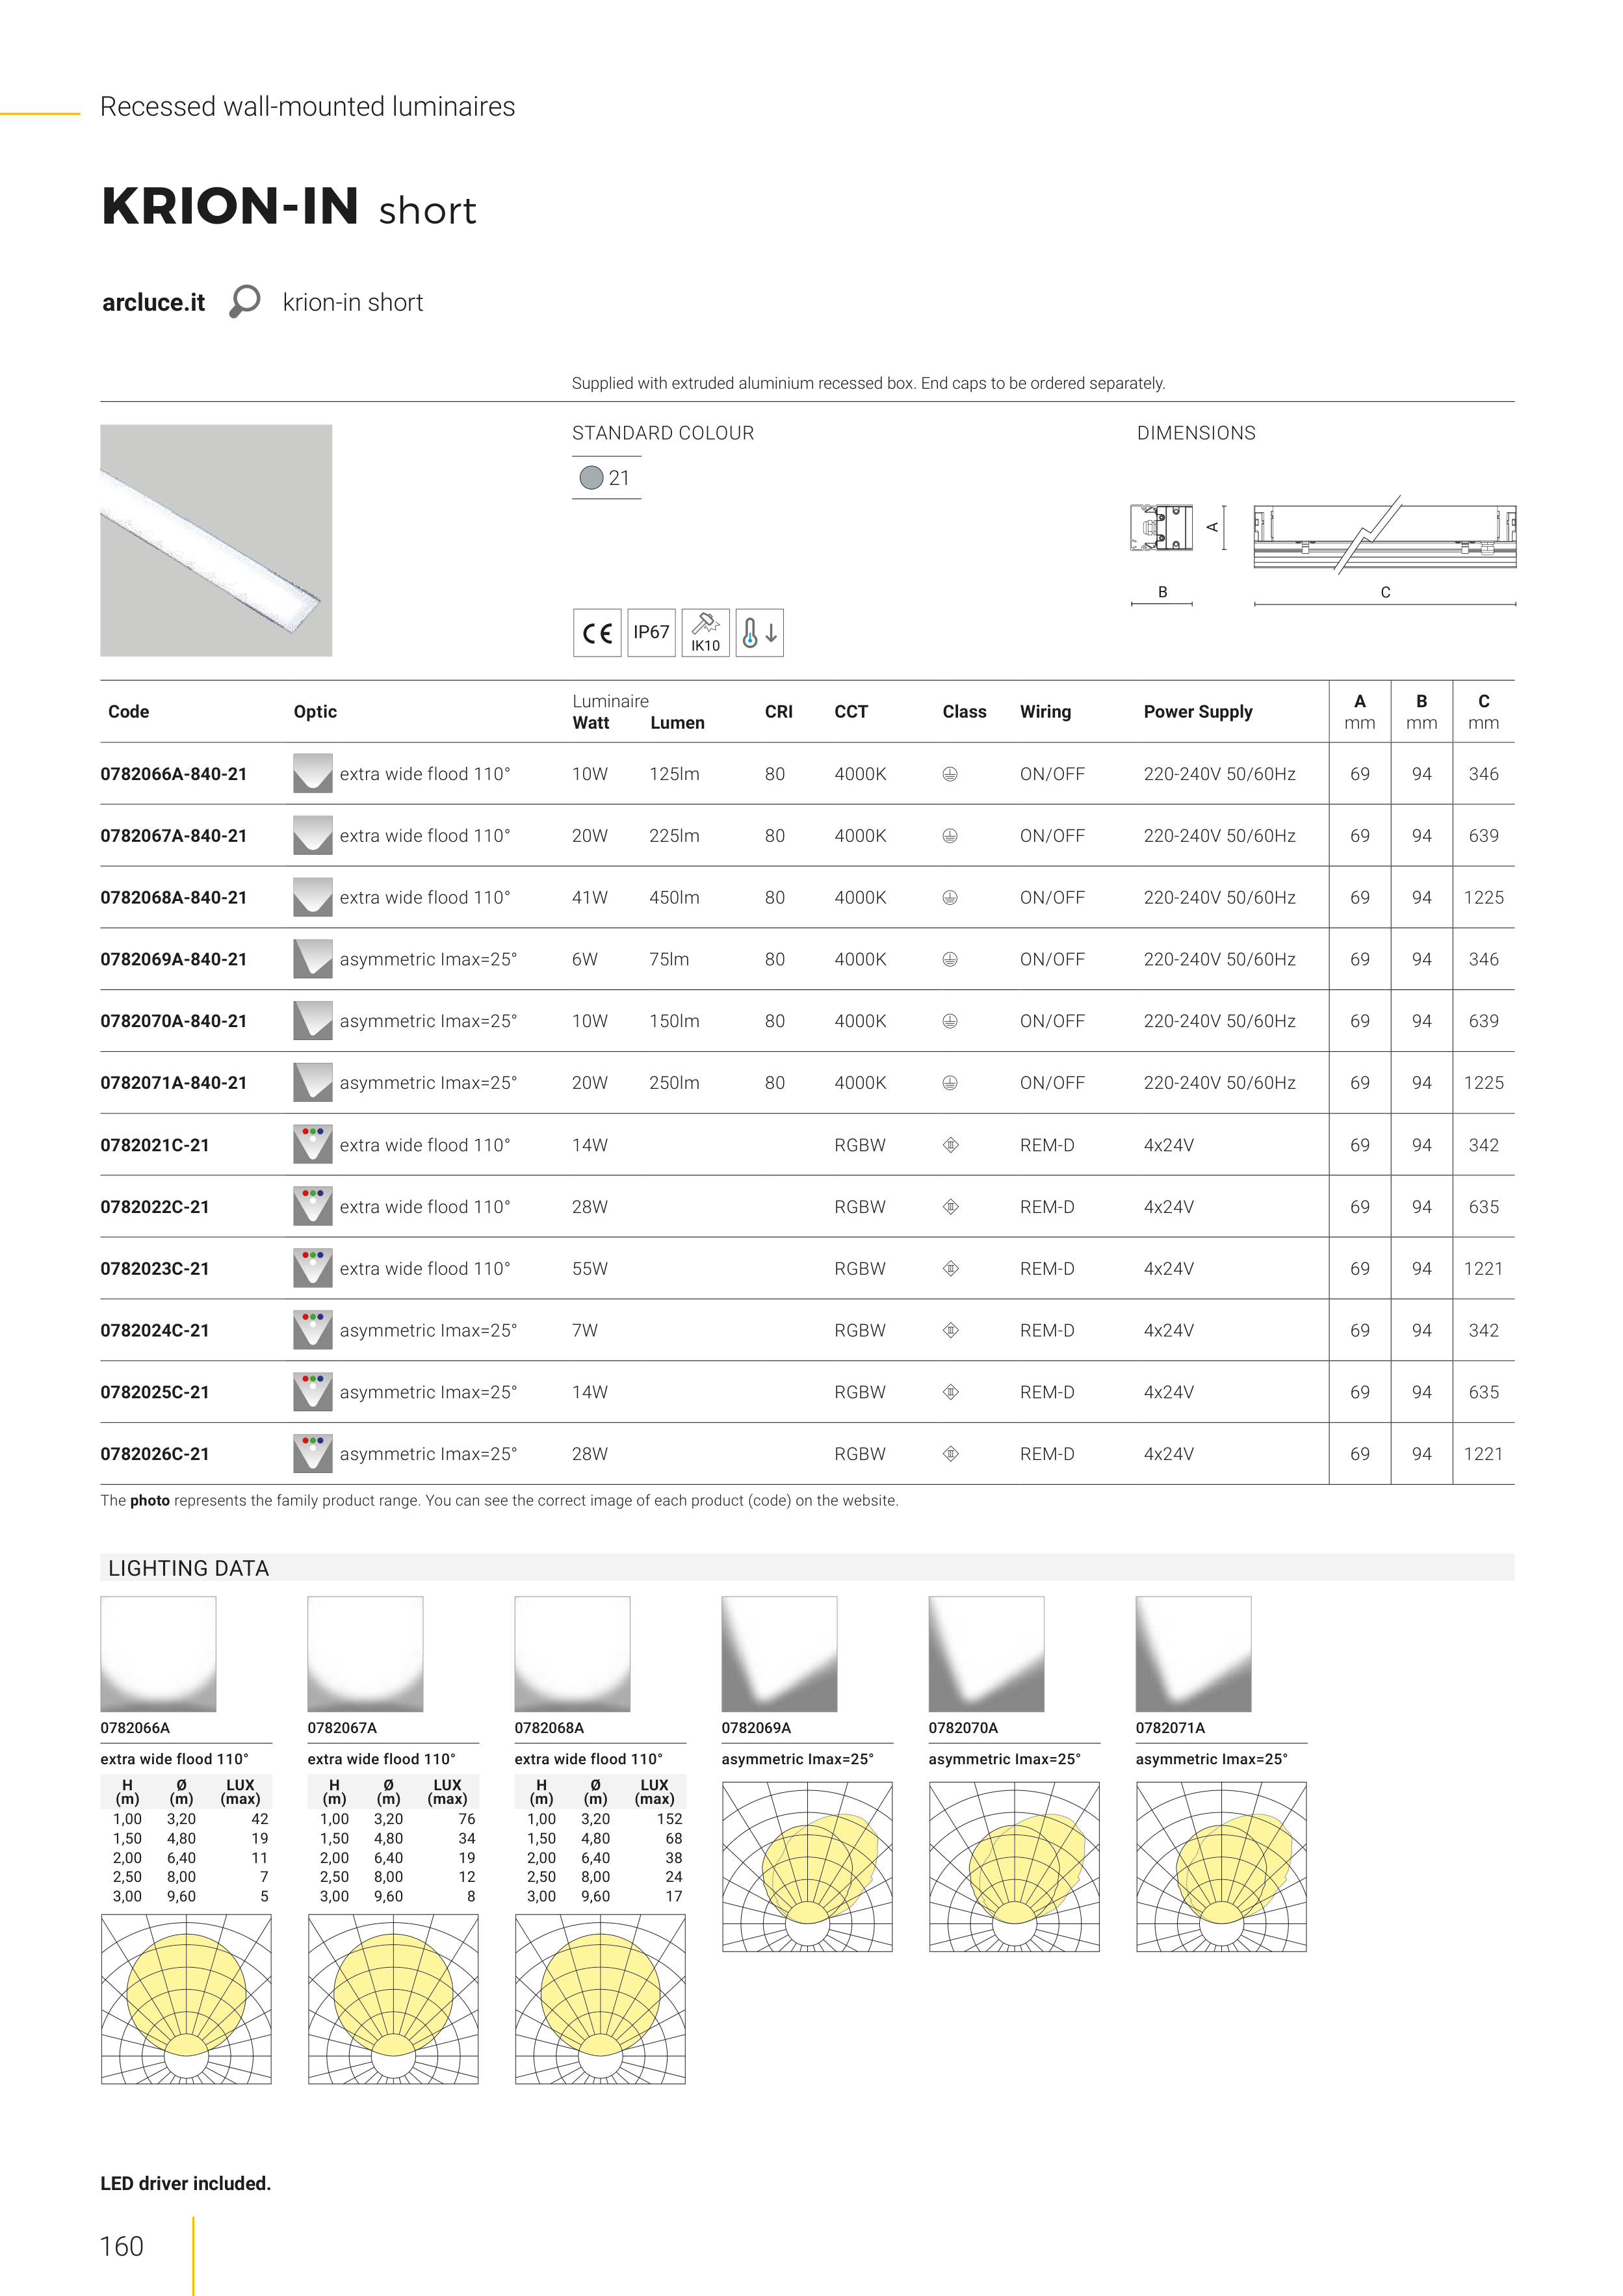1623x2296 pixels.
Task: Click product code 0782026C-21
Action: coord(155,1454)
